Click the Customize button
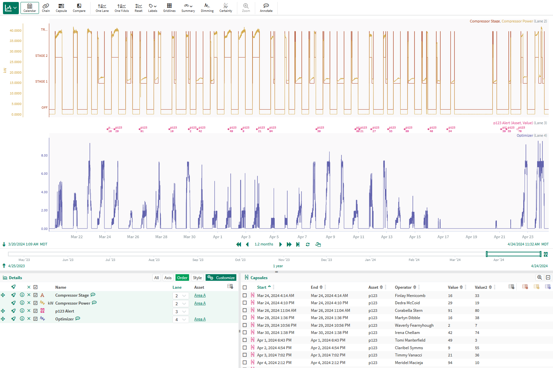Image resolution: width=553 pixels, height=368 pixels. click(221, 278)
